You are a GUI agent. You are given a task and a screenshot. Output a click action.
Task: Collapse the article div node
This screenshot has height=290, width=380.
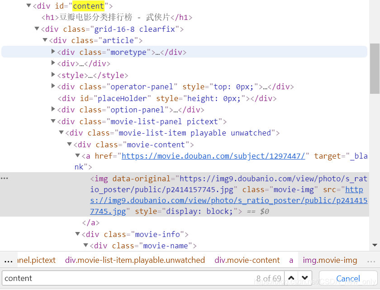[x=45, y=40]
